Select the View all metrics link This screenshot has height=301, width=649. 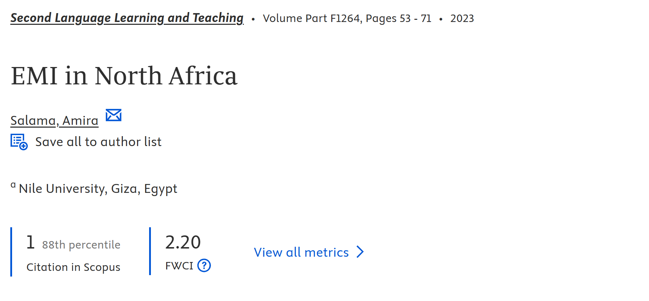click(x=301, y=252)
